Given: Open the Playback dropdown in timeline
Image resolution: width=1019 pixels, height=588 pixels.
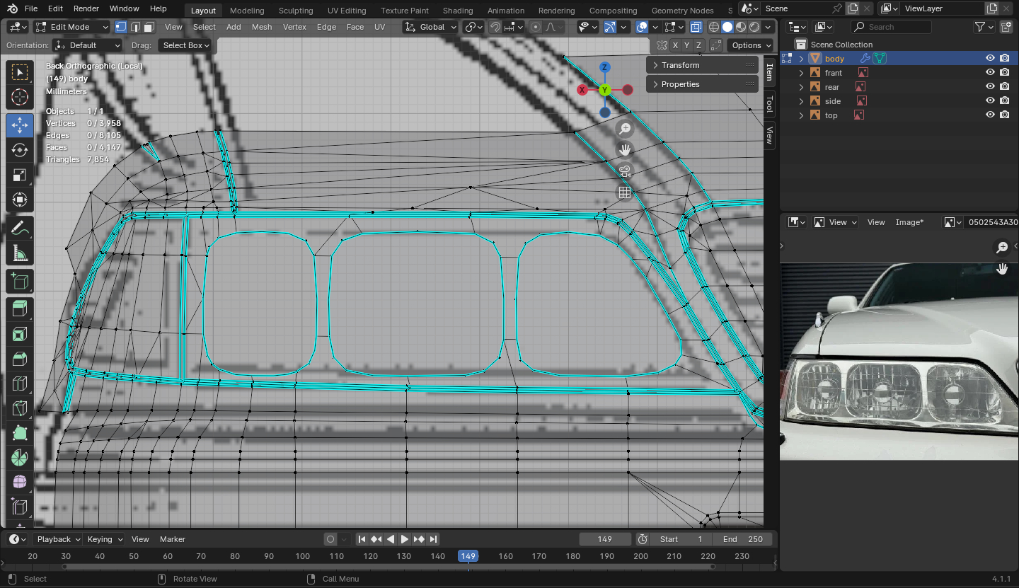Looking at the screenshot, I should pyautogui.click(x=57, y=539).
